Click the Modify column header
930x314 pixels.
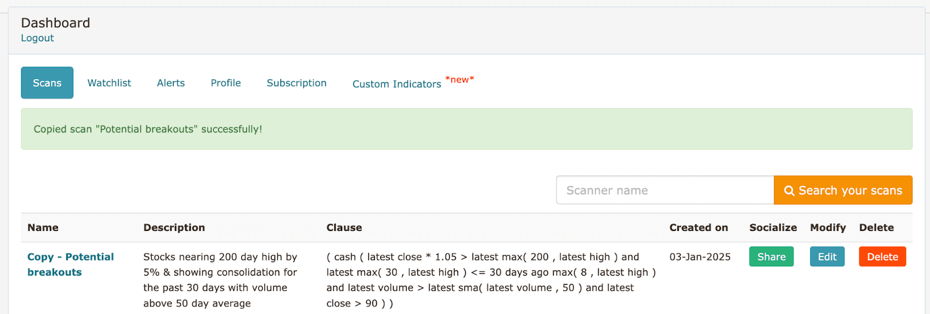tap(828, 227)
